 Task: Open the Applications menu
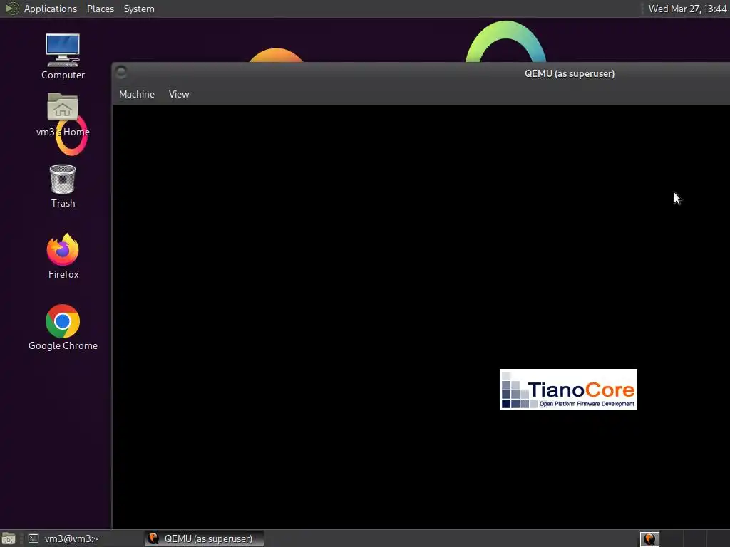pyautogui.click(x=51, y=9)
